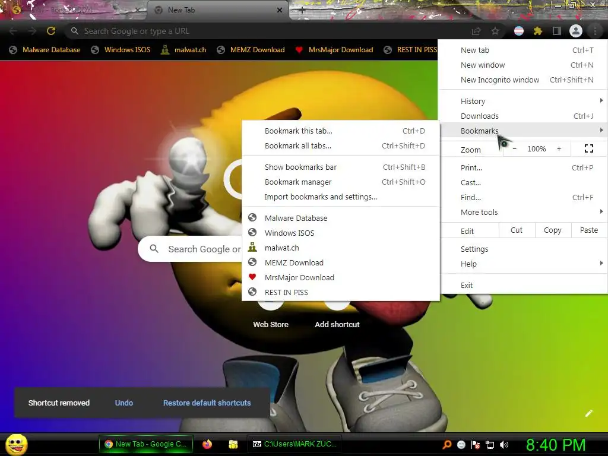Image resolution: width=608 pixels, height=456 pixels.
Task: Open the Firefox taskbar icon
Action: (x=207, y=444)
